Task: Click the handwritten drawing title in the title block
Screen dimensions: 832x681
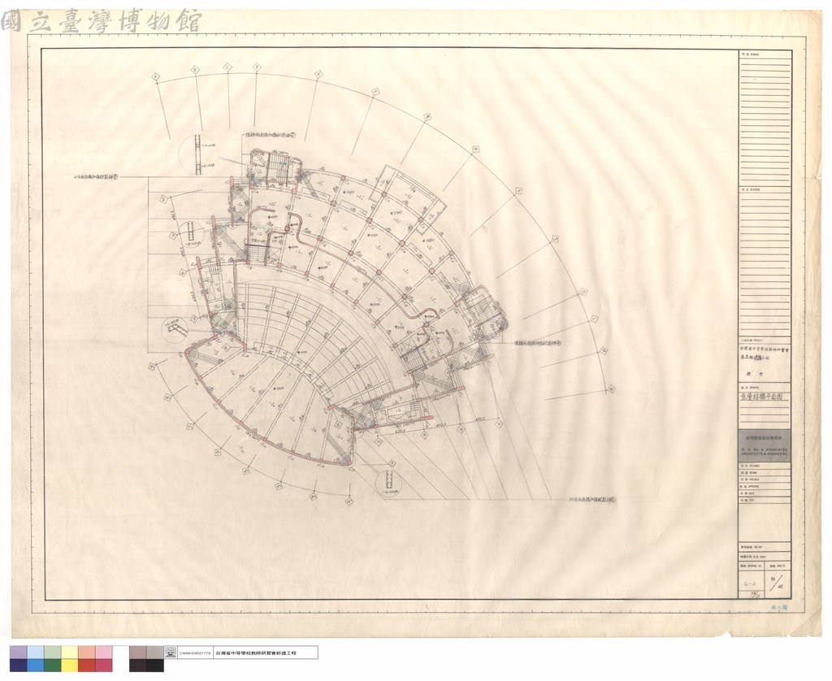Action: (x=760, y=397)
